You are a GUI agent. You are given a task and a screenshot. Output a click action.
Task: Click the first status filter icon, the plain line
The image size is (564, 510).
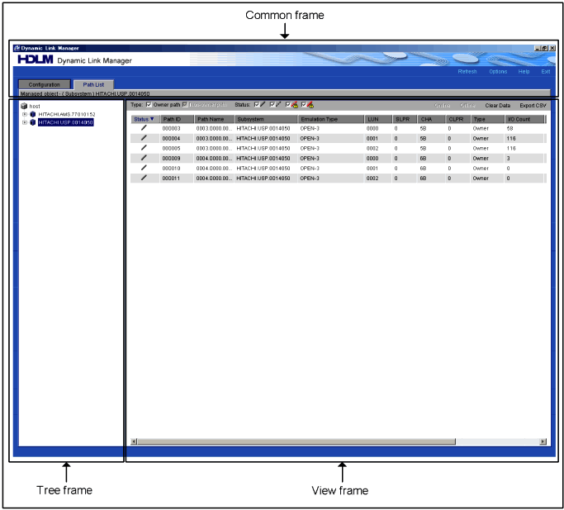pos(263,104)
